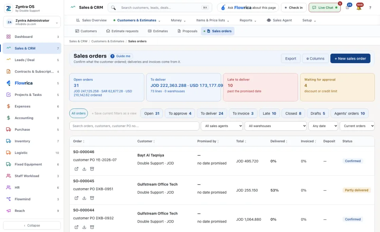Image resolution: width=380 pixels, height=232 pixels.
Task: Download SO-000046 order icon
Action: 84,169
